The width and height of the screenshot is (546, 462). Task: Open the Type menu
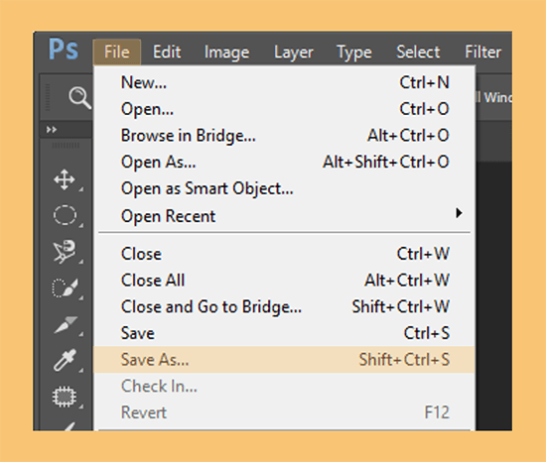click(354, 53)
